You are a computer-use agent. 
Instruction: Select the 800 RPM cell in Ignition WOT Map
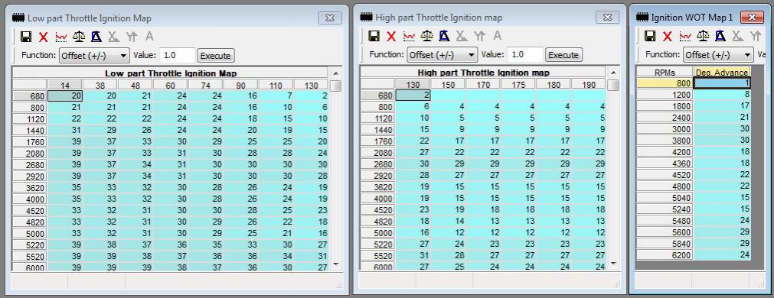pyautogui.click(x=665, y=84)
